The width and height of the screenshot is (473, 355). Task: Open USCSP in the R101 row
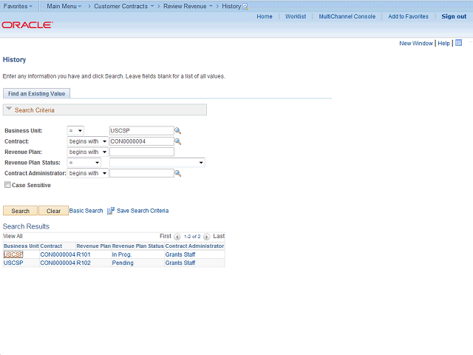point(13,254)
